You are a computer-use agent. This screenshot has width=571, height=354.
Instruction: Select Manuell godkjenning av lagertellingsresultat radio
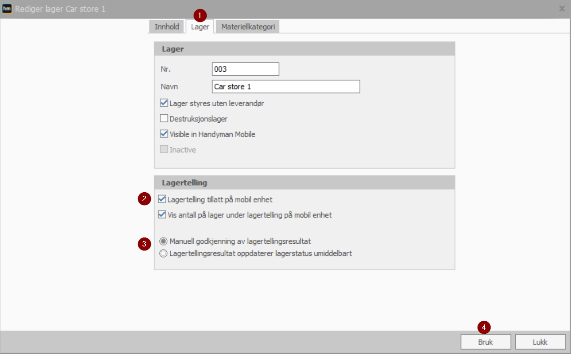(x=164, y=241)
